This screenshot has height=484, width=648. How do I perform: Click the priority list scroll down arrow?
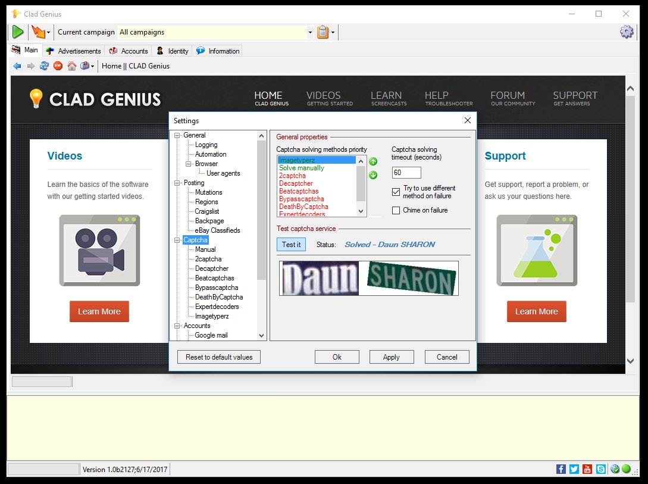[x=361, y=211]
